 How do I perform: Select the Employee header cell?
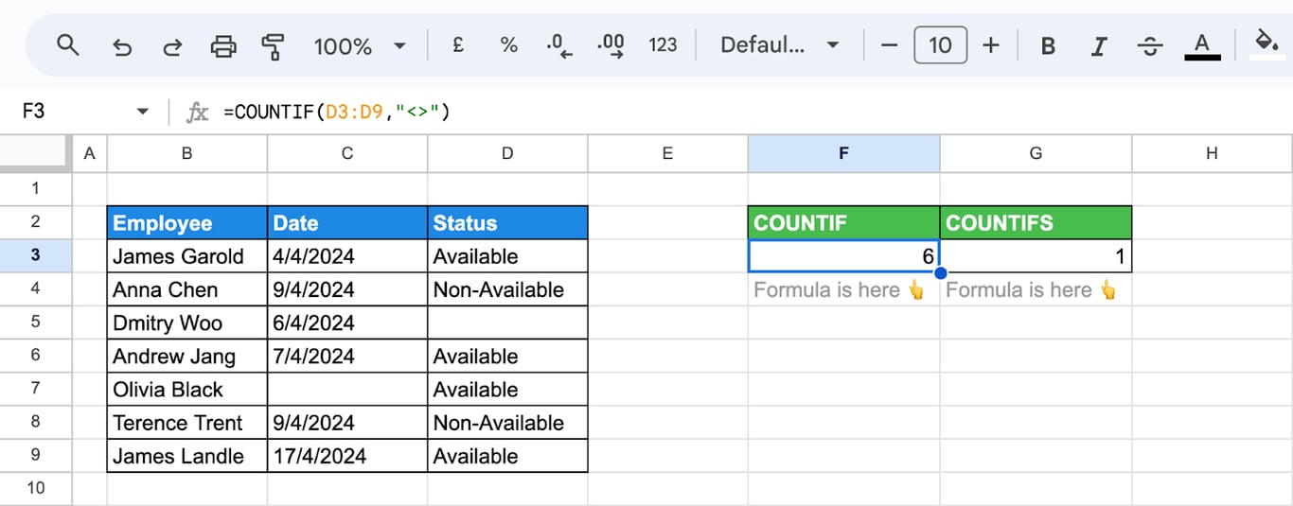(x=187, y=223)
